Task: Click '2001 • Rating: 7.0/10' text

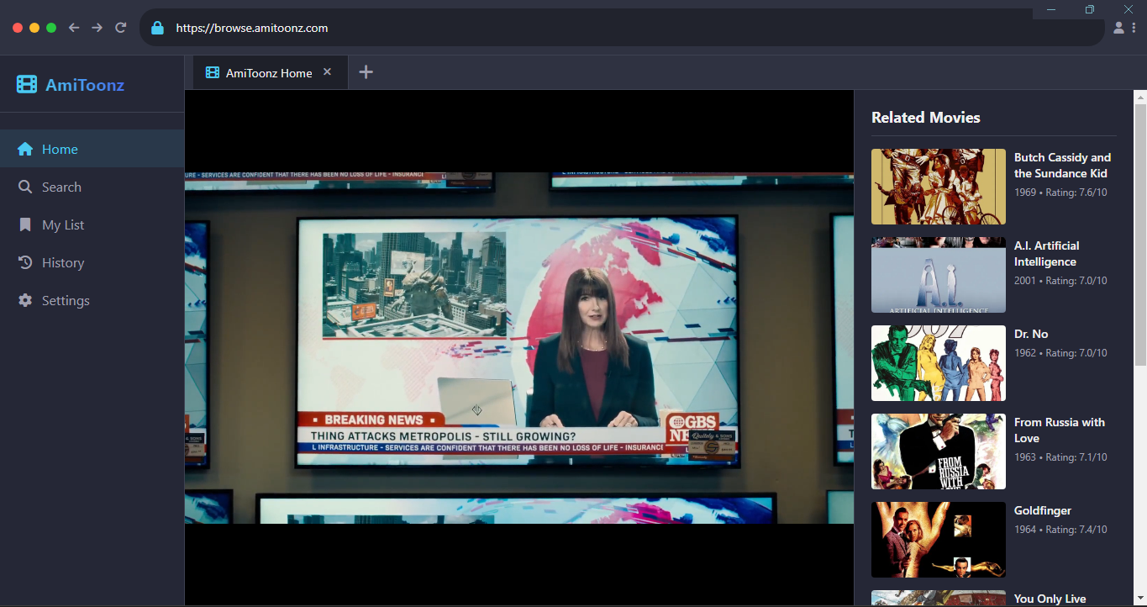Action: click(x=1060, y=281)
